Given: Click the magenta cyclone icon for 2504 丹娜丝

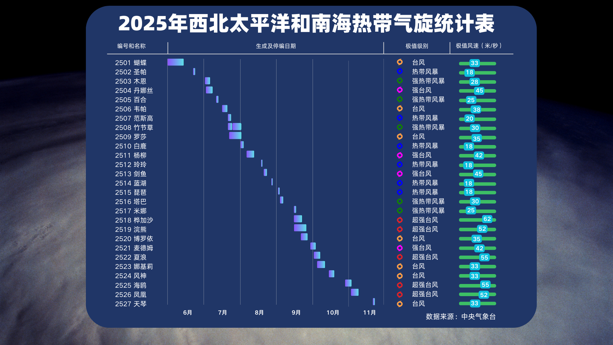Looking at the screenshot, I should coord(400,90).
